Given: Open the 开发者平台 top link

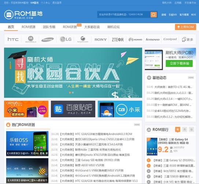Looking at the screenshot, I should tap(190, 3).
